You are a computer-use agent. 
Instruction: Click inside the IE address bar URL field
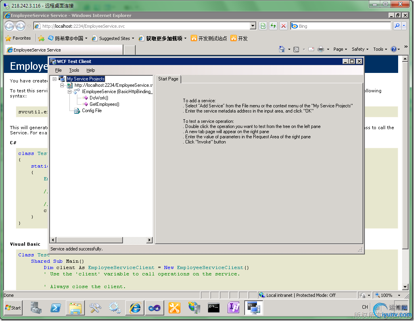coord(143,26)
